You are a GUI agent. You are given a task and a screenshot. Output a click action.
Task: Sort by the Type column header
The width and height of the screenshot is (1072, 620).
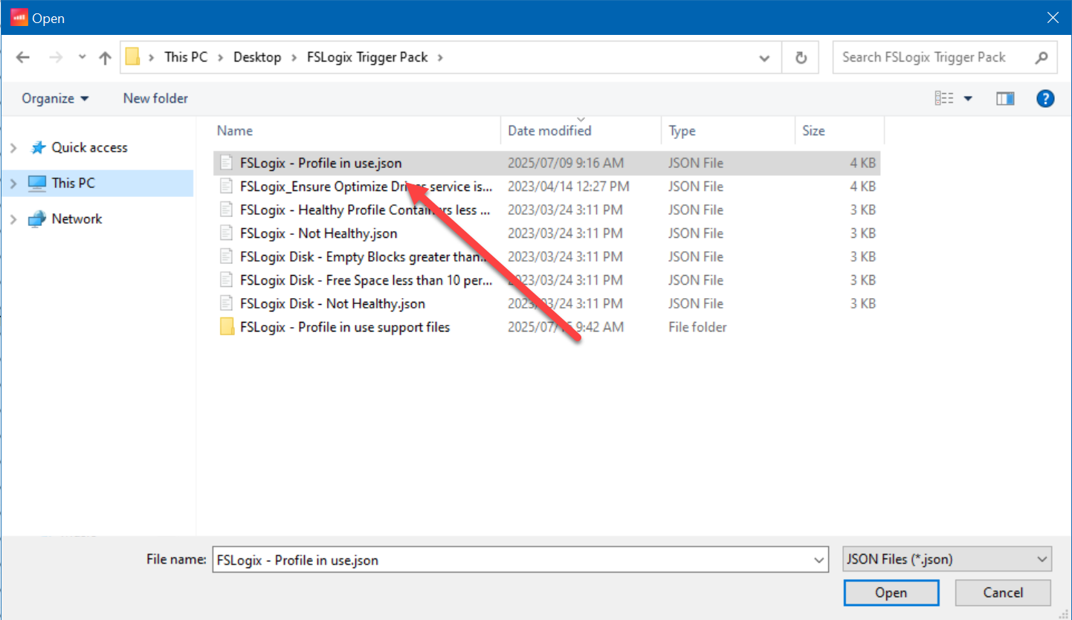click(x=682, y=131)
